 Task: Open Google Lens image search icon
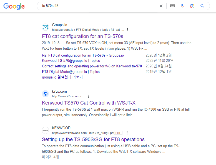click(x=192, y=6)
